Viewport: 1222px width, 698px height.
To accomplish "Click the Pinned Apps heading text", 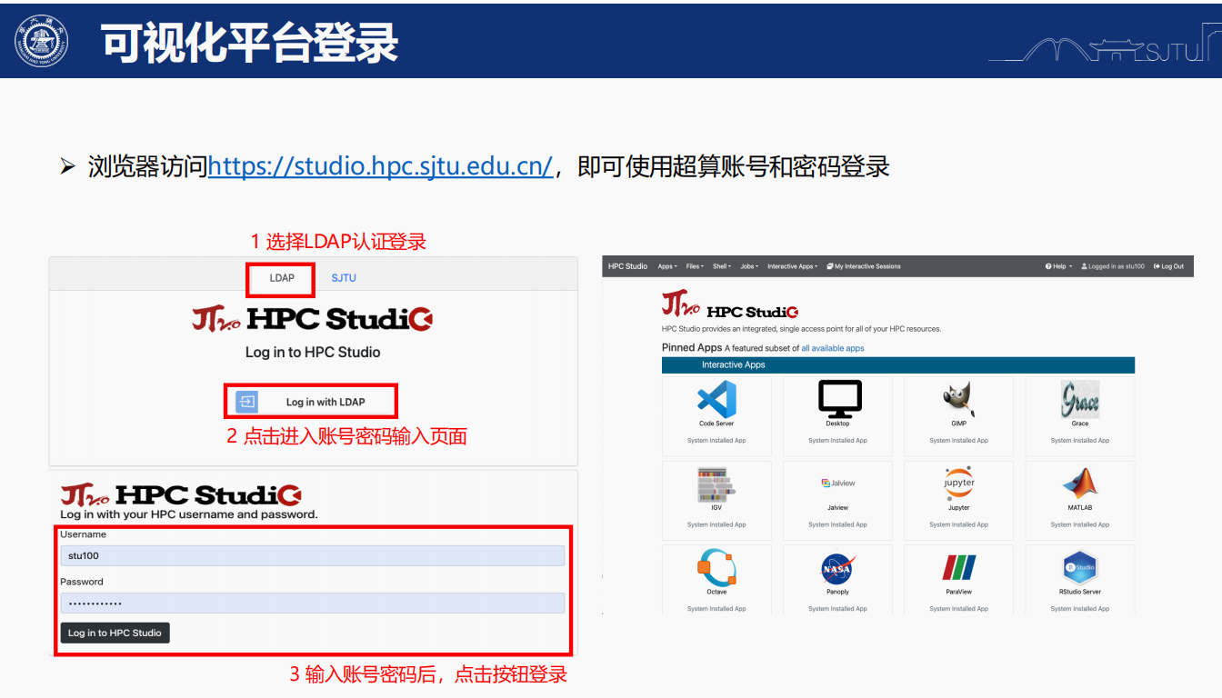I will tap(691, 347).
